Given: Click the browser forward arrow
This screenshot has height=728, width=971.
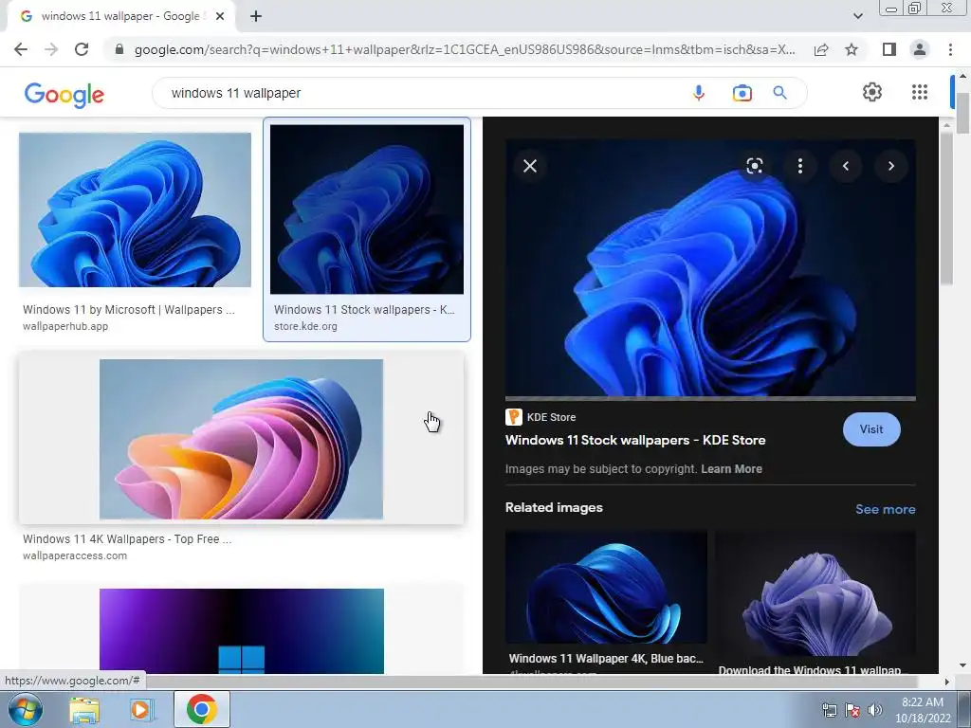Looking at the screenshot, I should click(x=51, y=49).
